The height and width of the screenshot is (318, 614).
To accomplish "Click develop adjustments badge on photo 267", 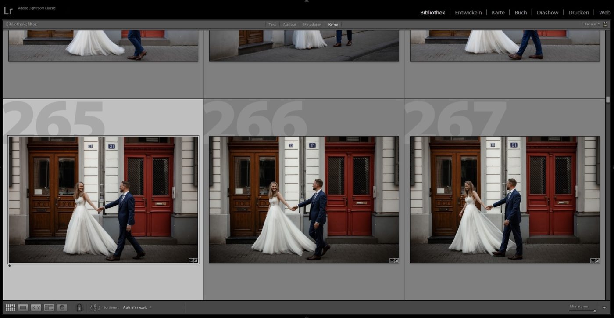I will pos(597,260).
